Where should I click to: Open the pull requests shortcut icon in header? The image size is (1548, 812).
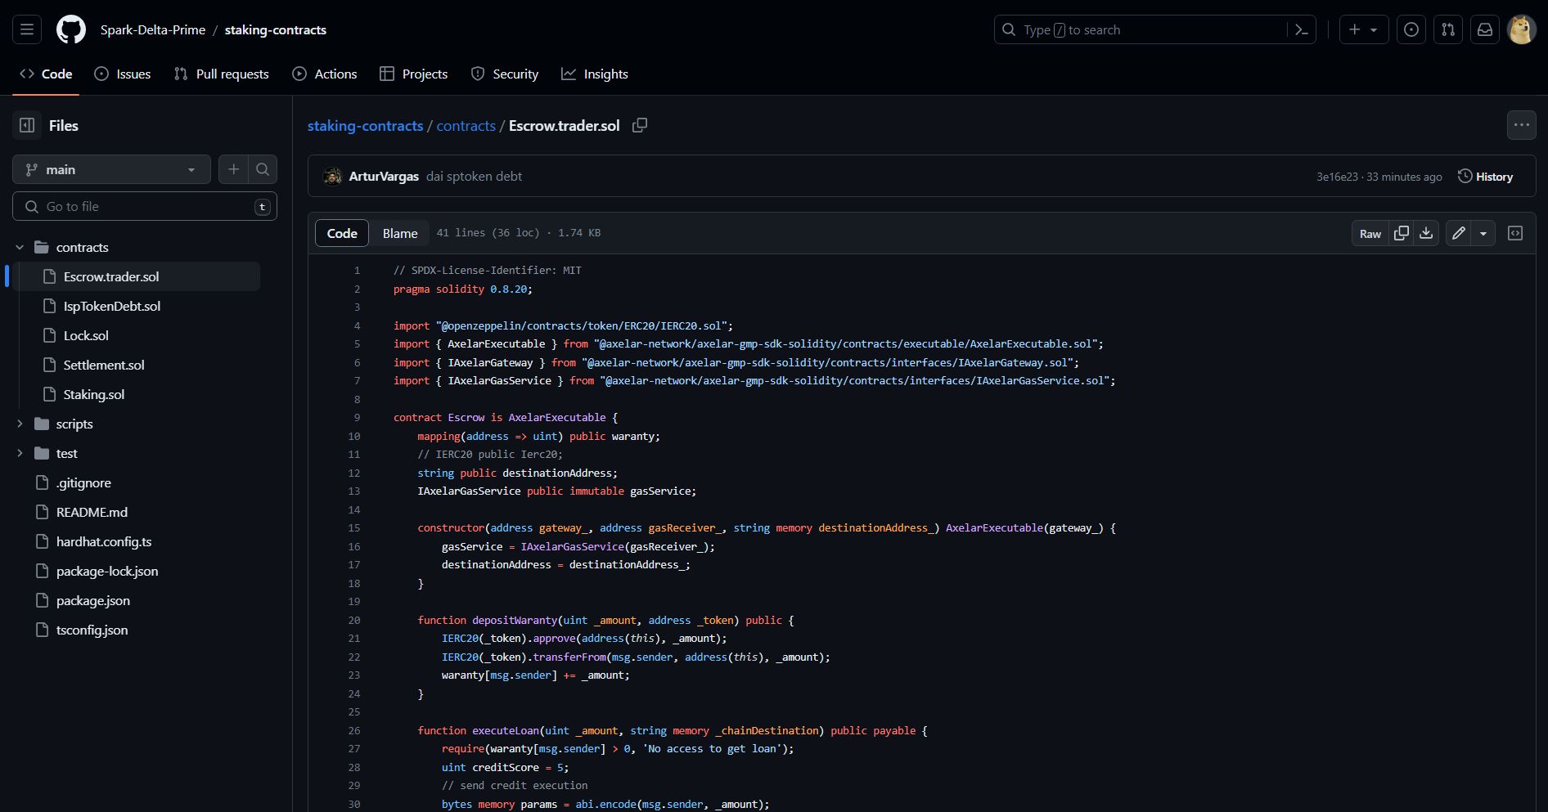pos(1448,29)
